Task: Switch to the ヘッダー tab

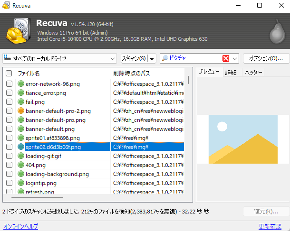Action: (x=253, y=72)
